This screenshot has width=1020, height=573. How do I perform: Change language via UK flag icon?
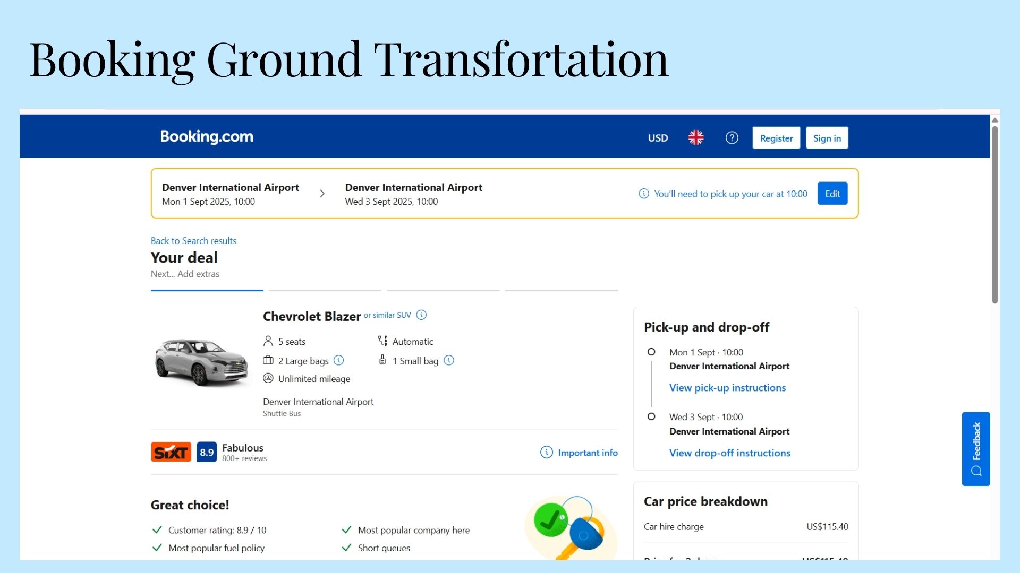click(696, 138)
